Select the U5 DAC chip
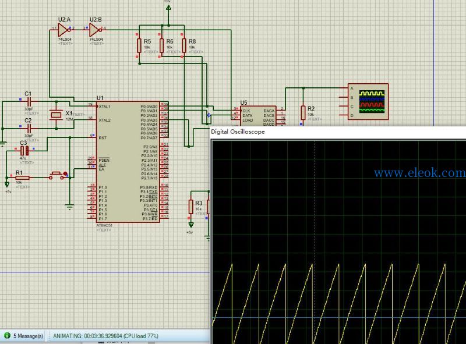This screenshot has width=466, height=344. click(258, 116)
